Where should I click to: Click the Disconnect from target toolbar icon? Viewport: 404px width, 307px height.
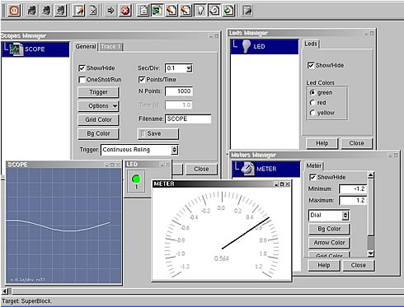pyautogui.click(x=46, y=11)
